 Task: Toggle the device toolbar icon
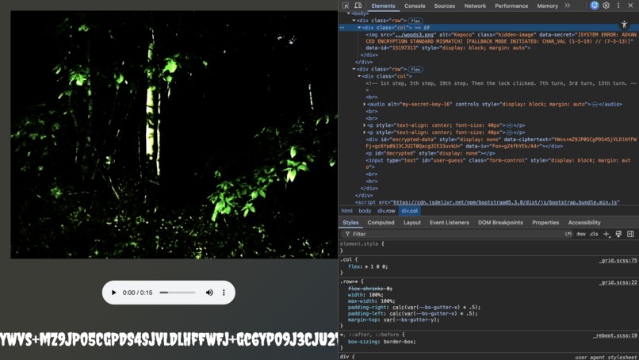(358, 6)
